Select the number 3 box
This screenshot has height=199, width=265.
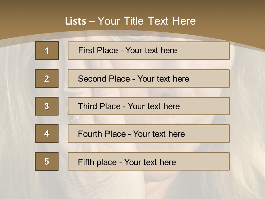pos(47,106)
